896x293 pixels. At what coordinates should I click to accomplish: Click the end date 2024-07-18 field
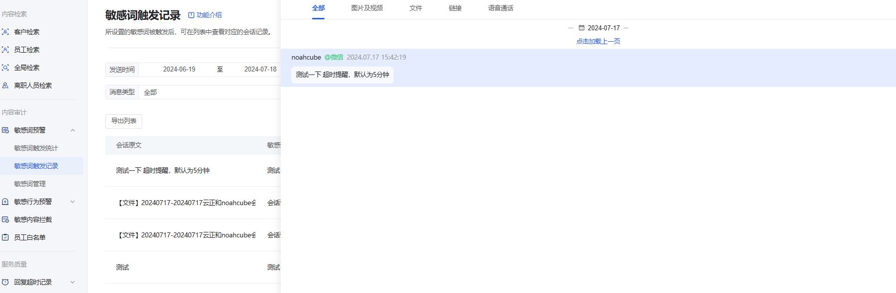click(260, 70)
